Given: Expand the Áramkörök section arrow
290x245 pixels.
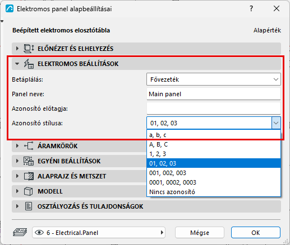Looking at the screenshot, I should pos(17,146).
